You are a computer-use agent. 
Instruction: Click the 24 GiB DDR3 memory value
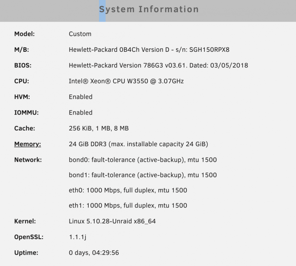[x=138, y=144]
